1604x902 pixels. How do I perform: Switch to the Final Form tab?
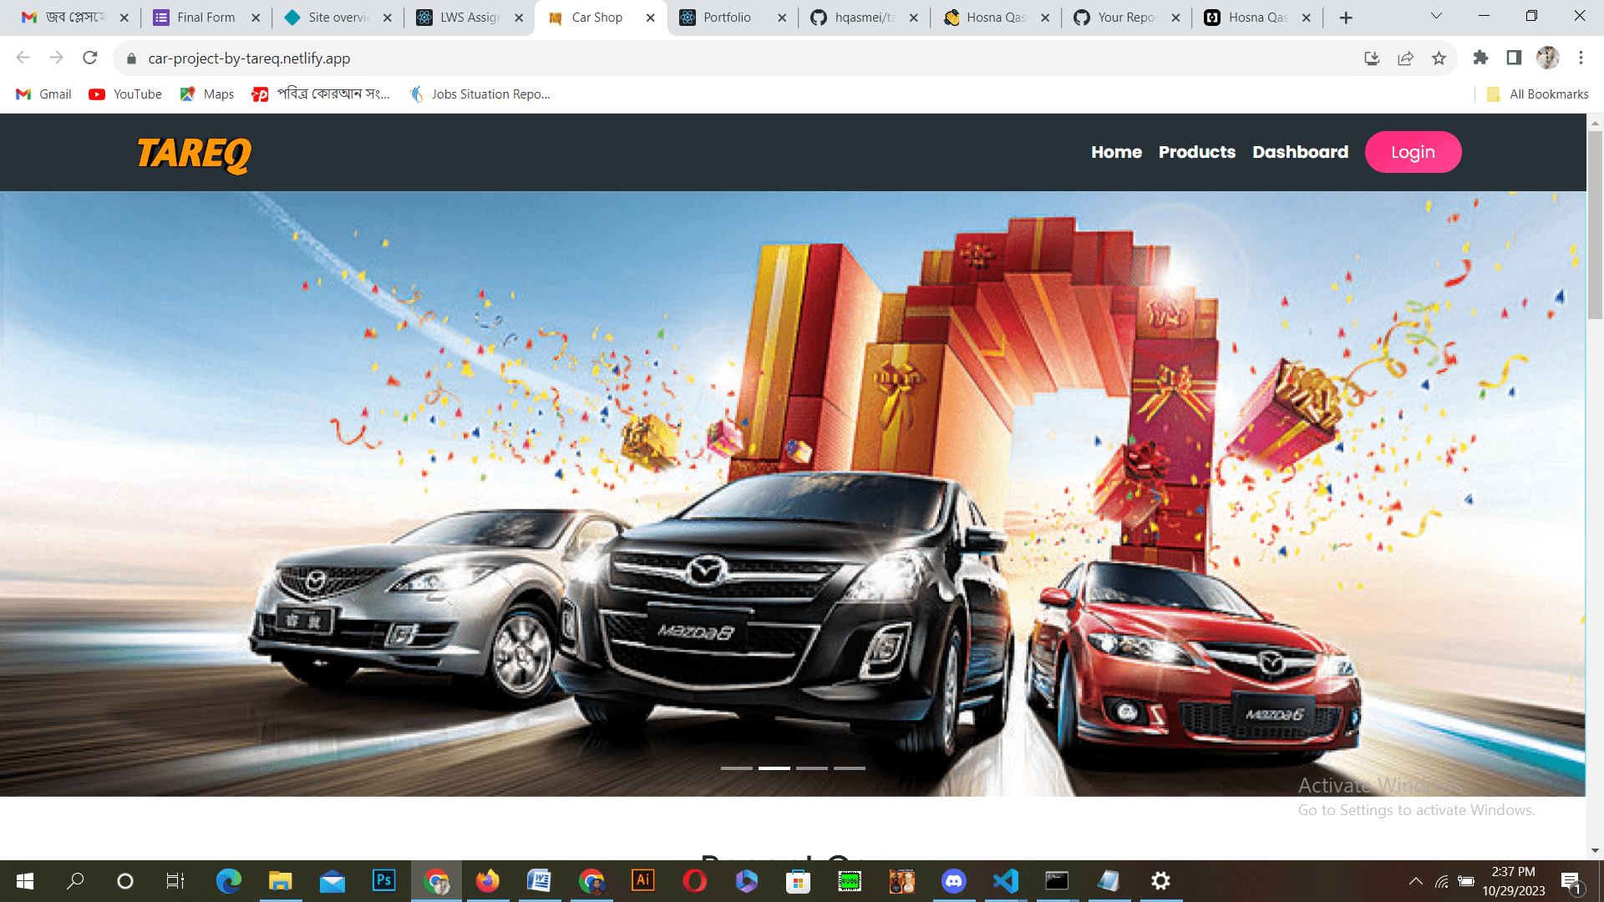[206, 18]
